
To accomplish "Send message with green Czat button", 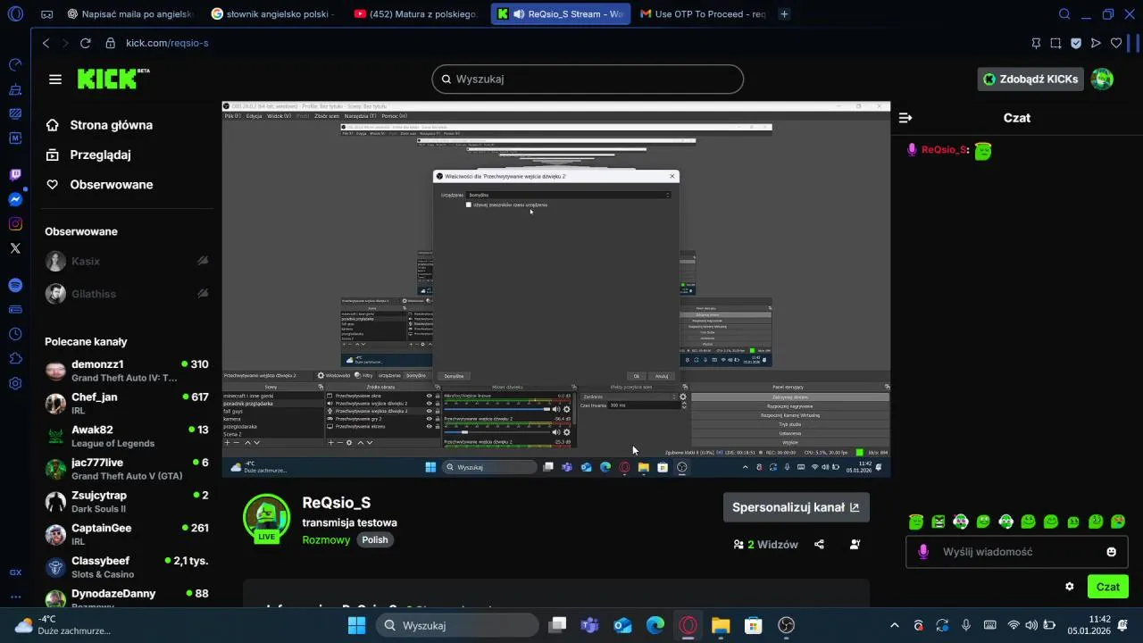I will click(x=1107, y=587).
